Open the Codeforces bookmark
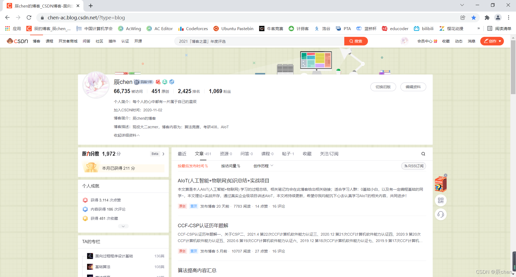The image size is (516, 277). 193,29
